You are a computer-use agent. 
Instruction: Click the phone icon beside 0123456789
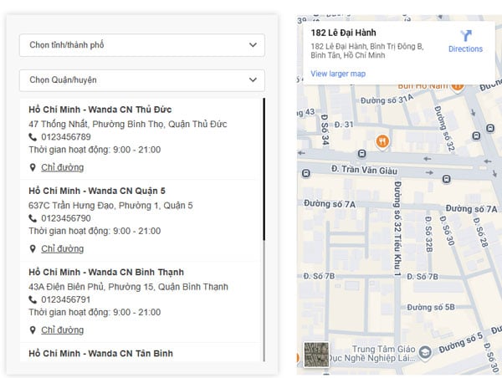33,137
